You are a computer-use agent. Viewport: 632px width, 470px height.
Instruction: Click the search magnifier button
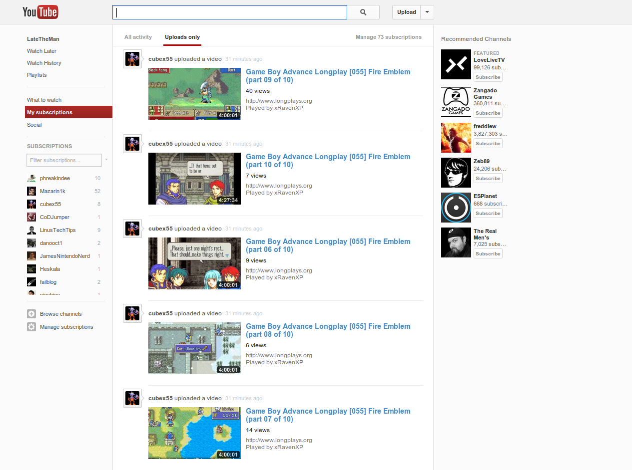click(x=363, y=12)
